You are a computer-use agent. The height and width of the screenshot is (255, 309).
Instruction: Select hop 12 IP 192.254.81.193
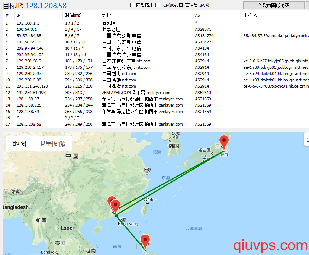coord(31,93)
